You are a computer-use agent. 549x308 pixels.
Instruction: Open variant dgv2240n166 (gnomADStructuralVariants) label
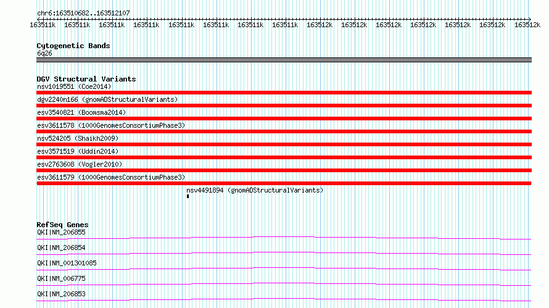[107, 99]
